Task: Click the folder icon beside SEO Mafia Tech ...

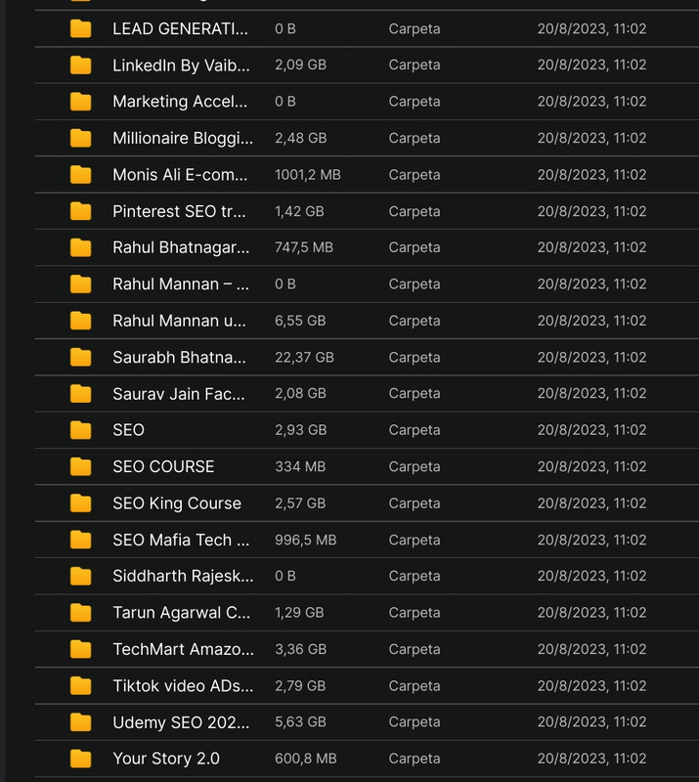Action: click(80, 540)
